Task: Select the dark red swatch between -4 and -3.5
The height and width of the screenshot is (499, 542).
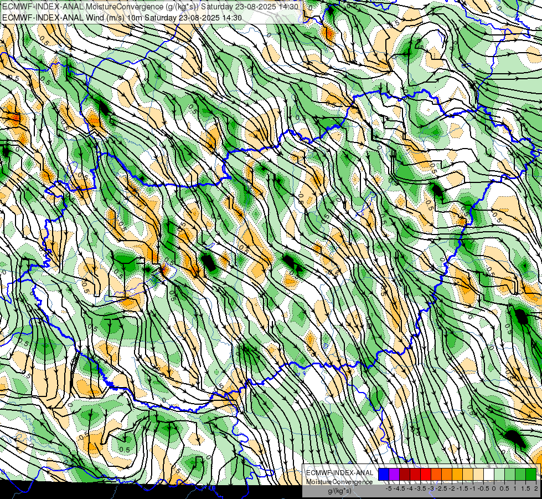Action: pos(415,474)
